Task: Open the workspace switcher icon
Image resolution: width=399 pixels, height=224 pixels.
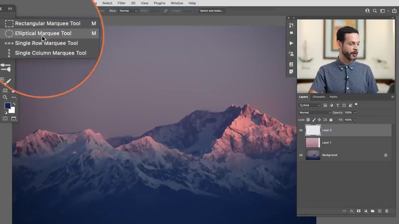Action: click(x=382, y=11)
